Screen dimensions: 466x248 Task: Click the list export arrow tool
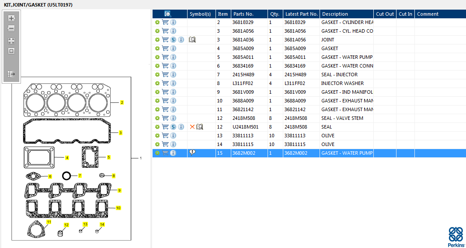[x=11, y=74]
